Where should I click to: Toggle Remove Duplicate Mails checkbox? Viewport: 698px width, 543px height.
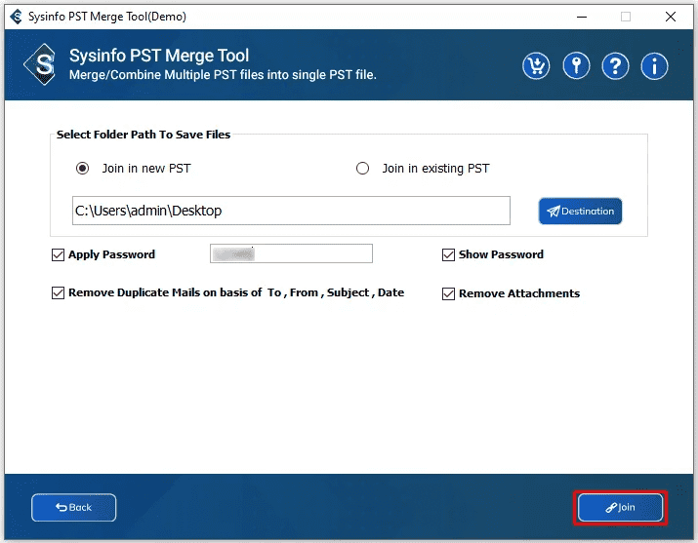[x=58, y=292]
